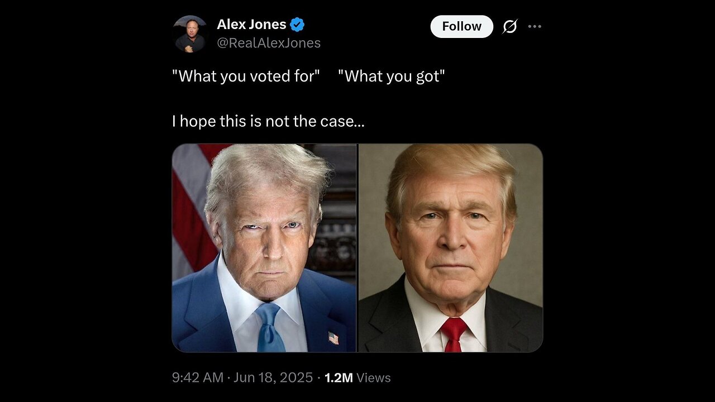Open the Alex Jones display name link
This screenshot has height=402, width=715.
click(251, 25)
